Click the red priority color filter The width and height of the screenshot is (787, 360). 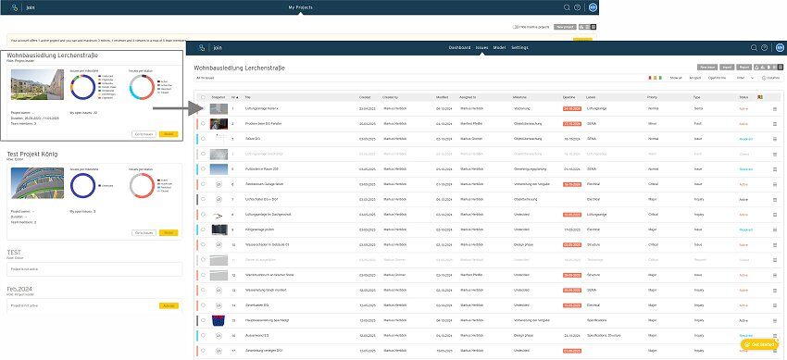[649, 79]
